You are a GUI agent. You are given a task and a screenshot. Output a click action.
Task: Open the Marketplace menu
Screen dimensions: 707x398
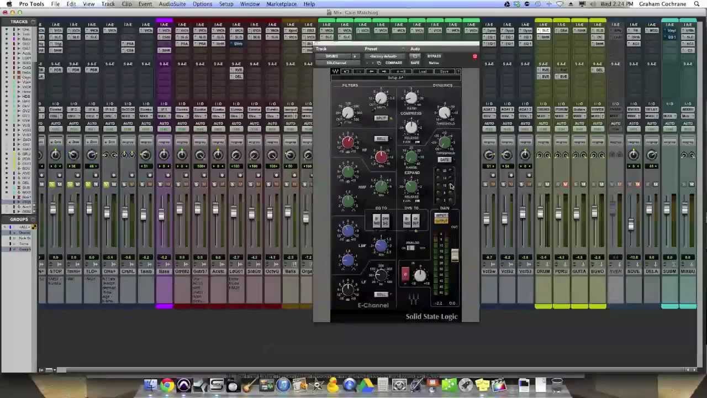281,4
